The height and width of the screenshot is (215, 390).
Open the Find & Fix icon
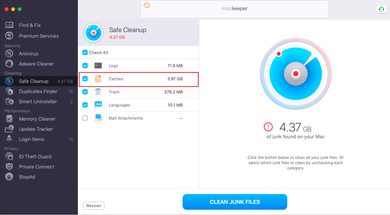coord(9,25)
